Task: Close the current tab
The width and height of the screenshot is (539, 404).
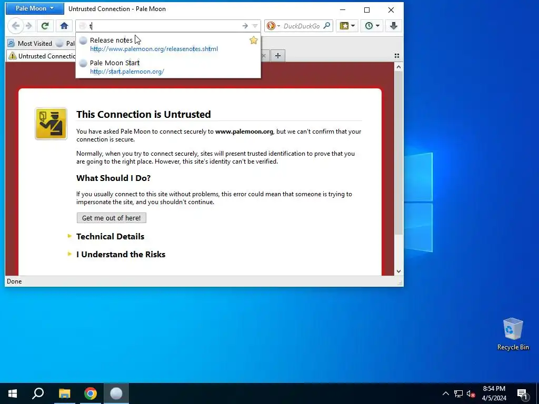Action: (x=264, y=56)
